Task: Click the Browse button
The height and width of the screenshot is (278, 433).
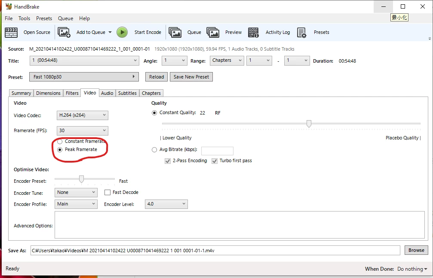Action: click(416, 250)
